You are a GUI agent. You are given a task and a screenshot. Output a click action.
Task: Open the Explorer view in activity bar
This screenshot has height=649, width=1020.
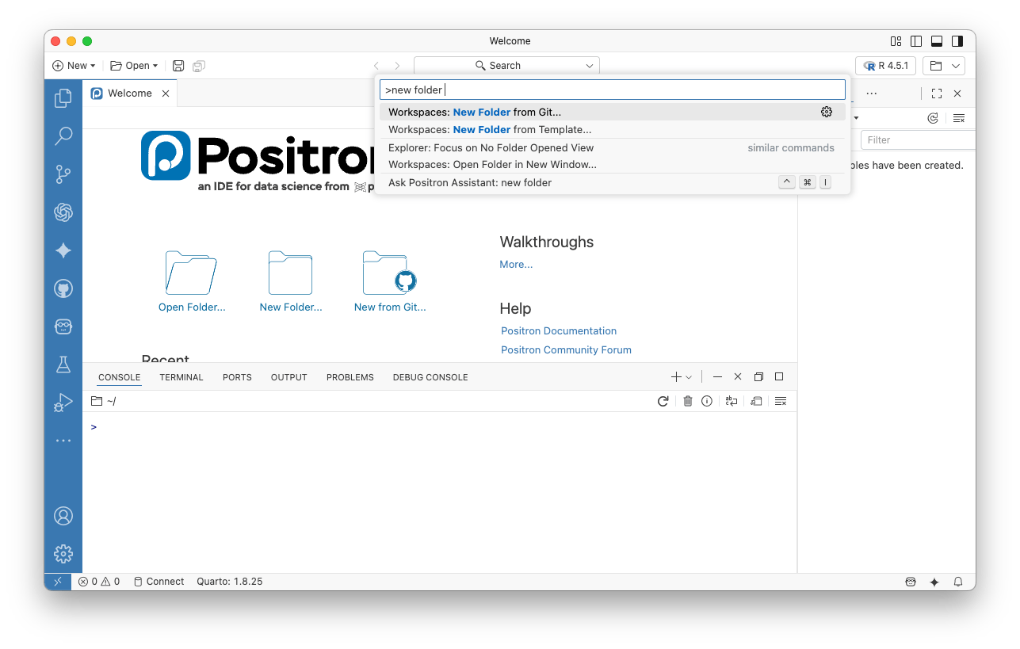click(x=63, y=98)
